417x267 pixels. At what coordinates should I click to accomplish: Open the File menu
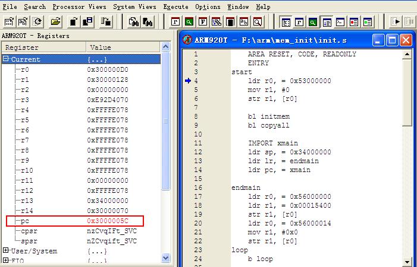point(10,7)
